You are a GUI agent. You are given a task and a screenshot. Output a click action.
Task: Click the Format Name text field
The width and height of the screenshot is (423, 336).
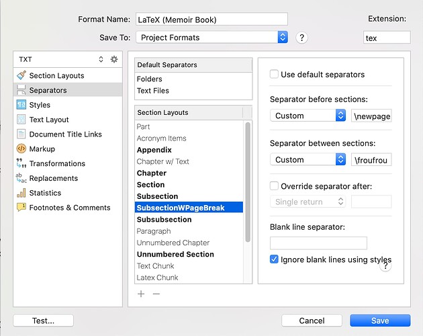211,19
